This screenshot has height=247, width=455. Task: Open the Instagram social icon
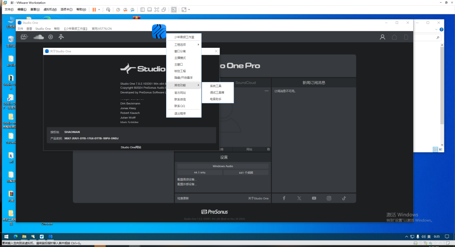click(x=329, y=198)
